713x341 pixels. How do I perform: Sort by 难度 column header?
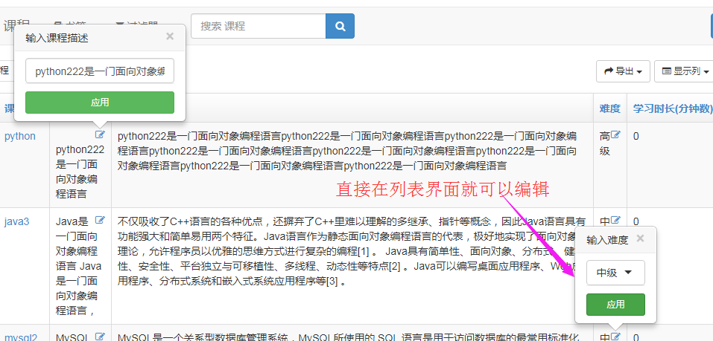pyautogui.click(x=609, y=108)
